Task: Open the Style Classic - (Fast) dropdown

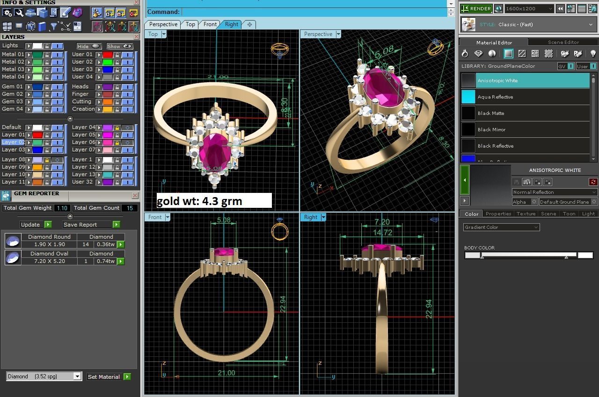Action: [x=529, y=24]
